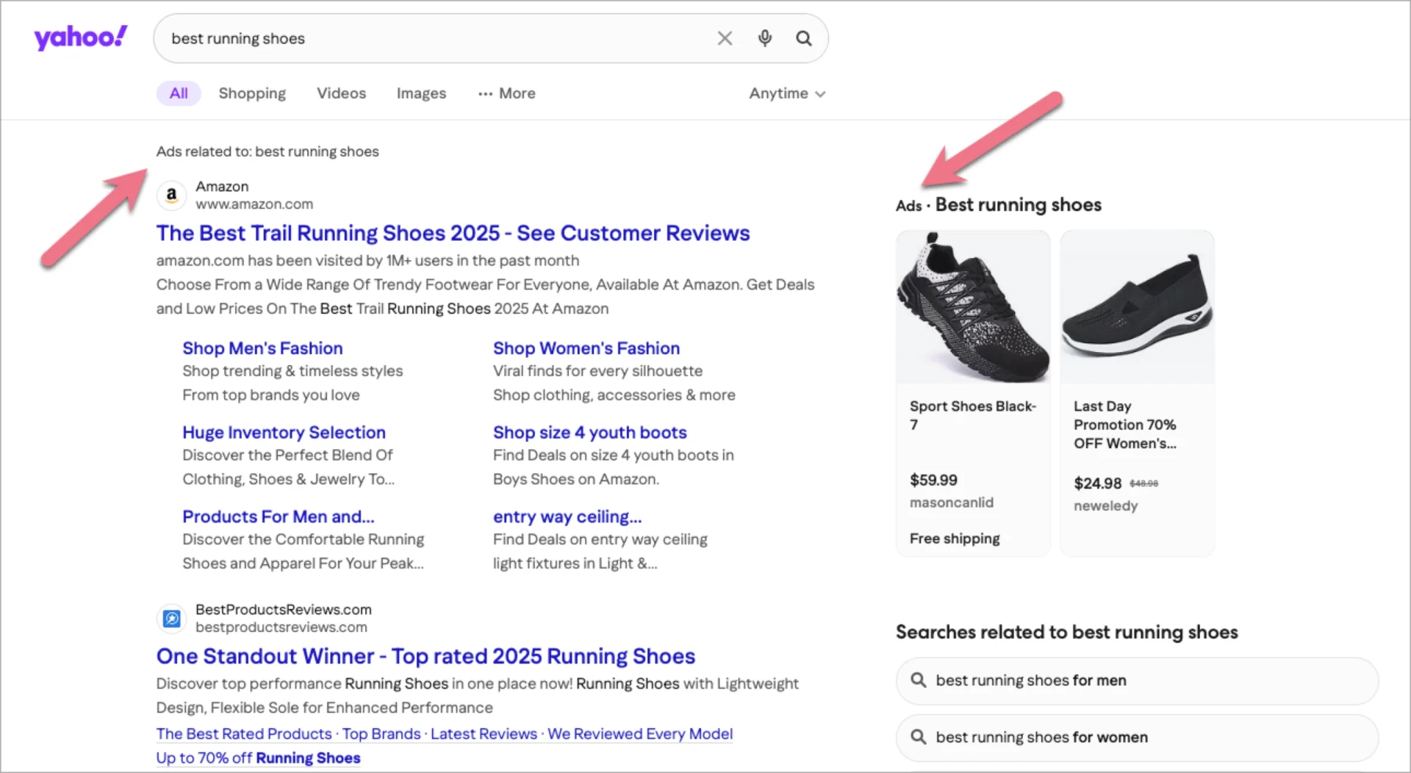The height and width of the screenshot is (773, 1411).
Task: Clear the search query with the X icon
Action: 725,38
